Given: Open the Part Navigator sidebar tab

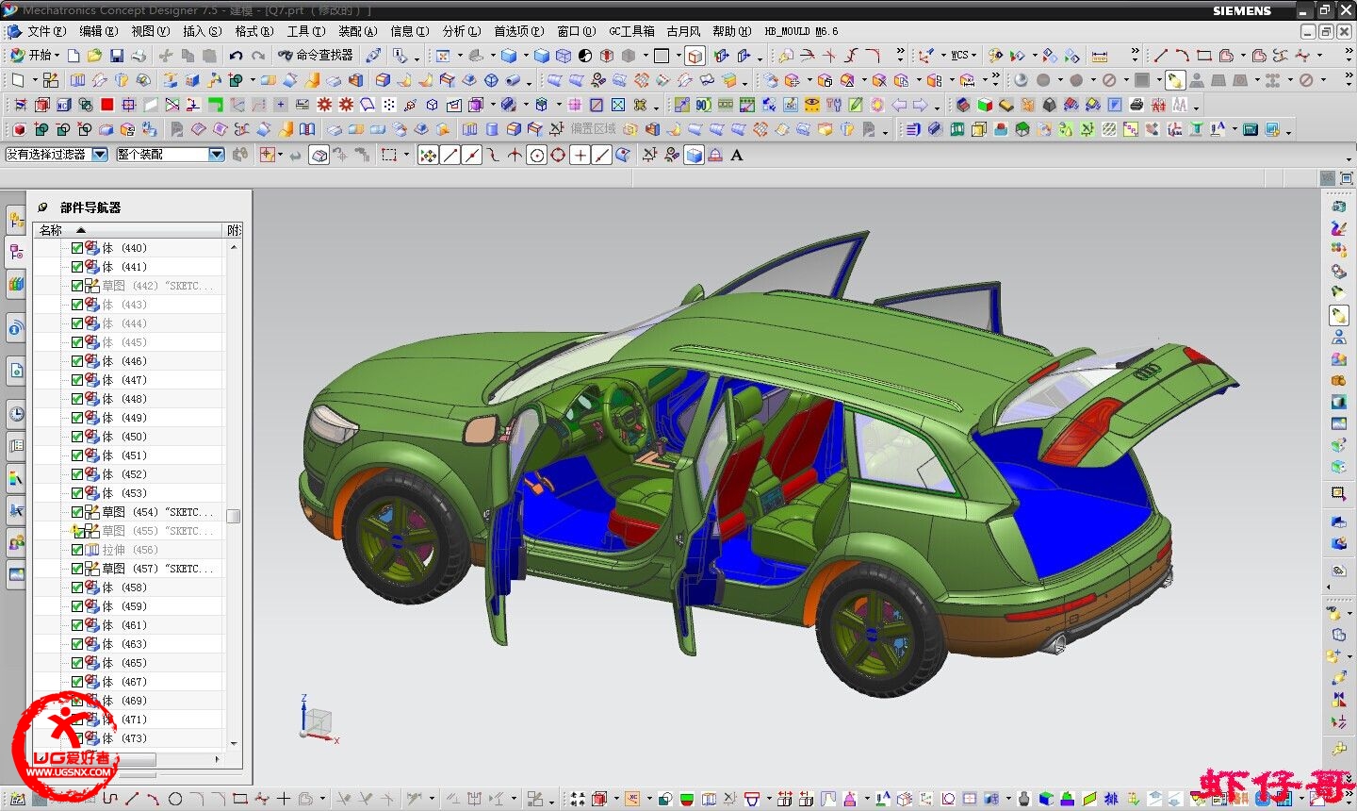Looking at the screenshot, I should [16, 252].
